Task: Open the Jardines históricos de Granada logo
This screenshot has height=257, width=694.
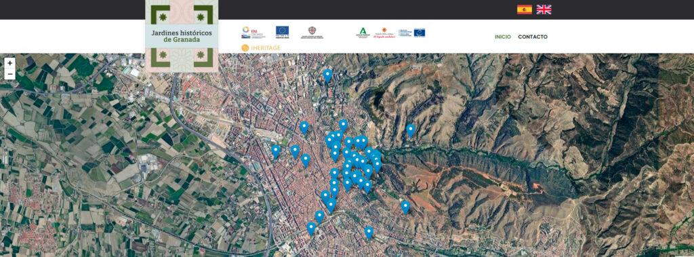Action: coord(182,36)
